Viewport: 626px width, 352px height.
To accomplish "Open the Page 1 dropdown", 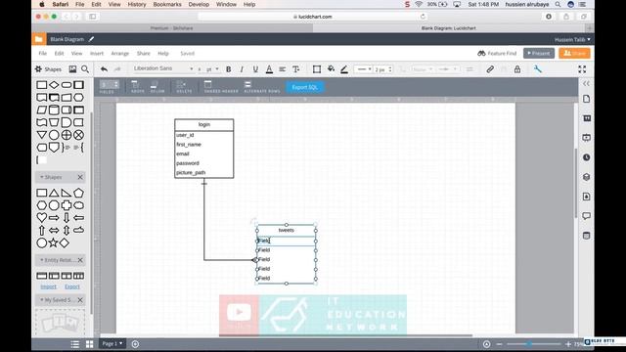I will 112,343.
